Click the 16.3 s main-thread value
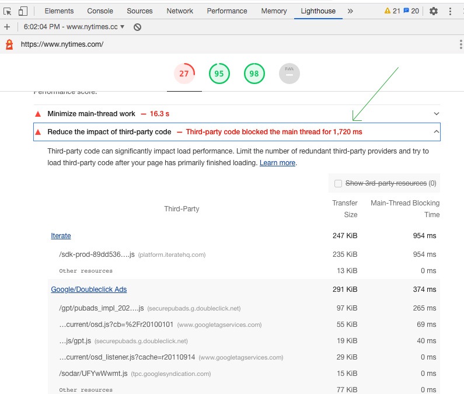This screenshot has width=464, height=394. (x=159, y=114)
